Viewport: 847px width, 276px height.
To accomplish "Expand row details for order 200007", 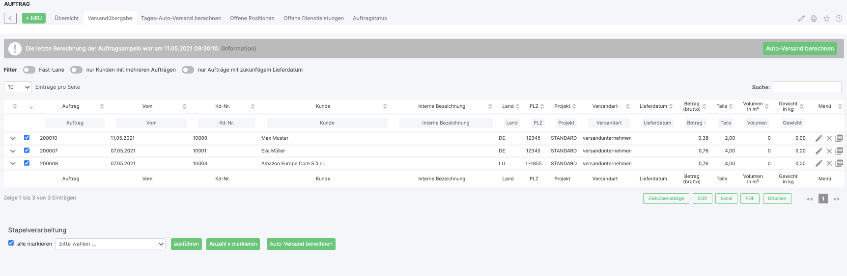I will (13, 151).
